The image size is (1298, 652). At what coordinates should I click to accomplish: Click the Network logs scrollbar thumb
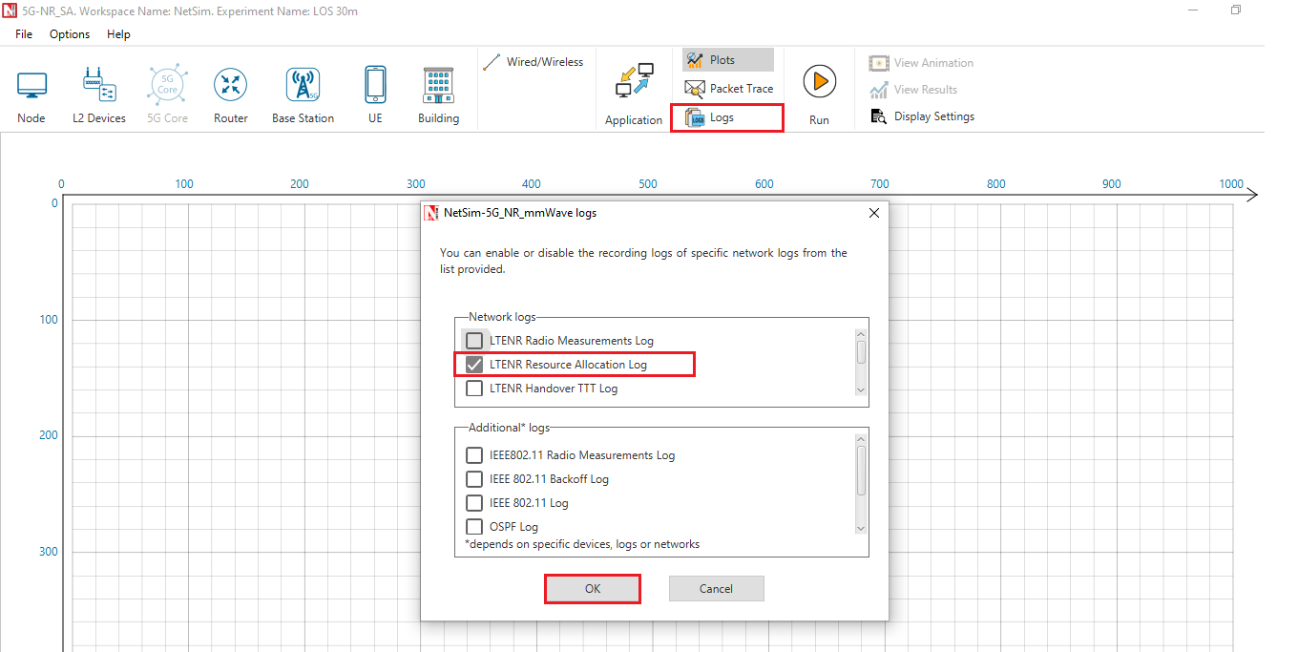(x=861, y=352)
